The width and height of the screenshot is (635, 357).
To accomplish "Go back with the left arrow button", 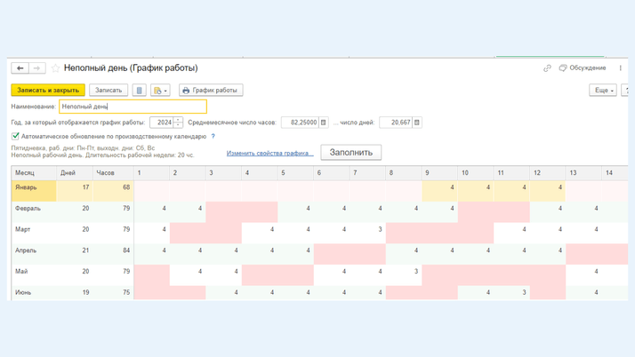I will pos(20,67).
